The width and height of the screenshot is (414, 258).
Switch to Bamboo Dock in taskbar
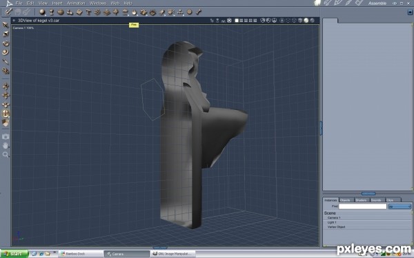[x=81, y=254]
